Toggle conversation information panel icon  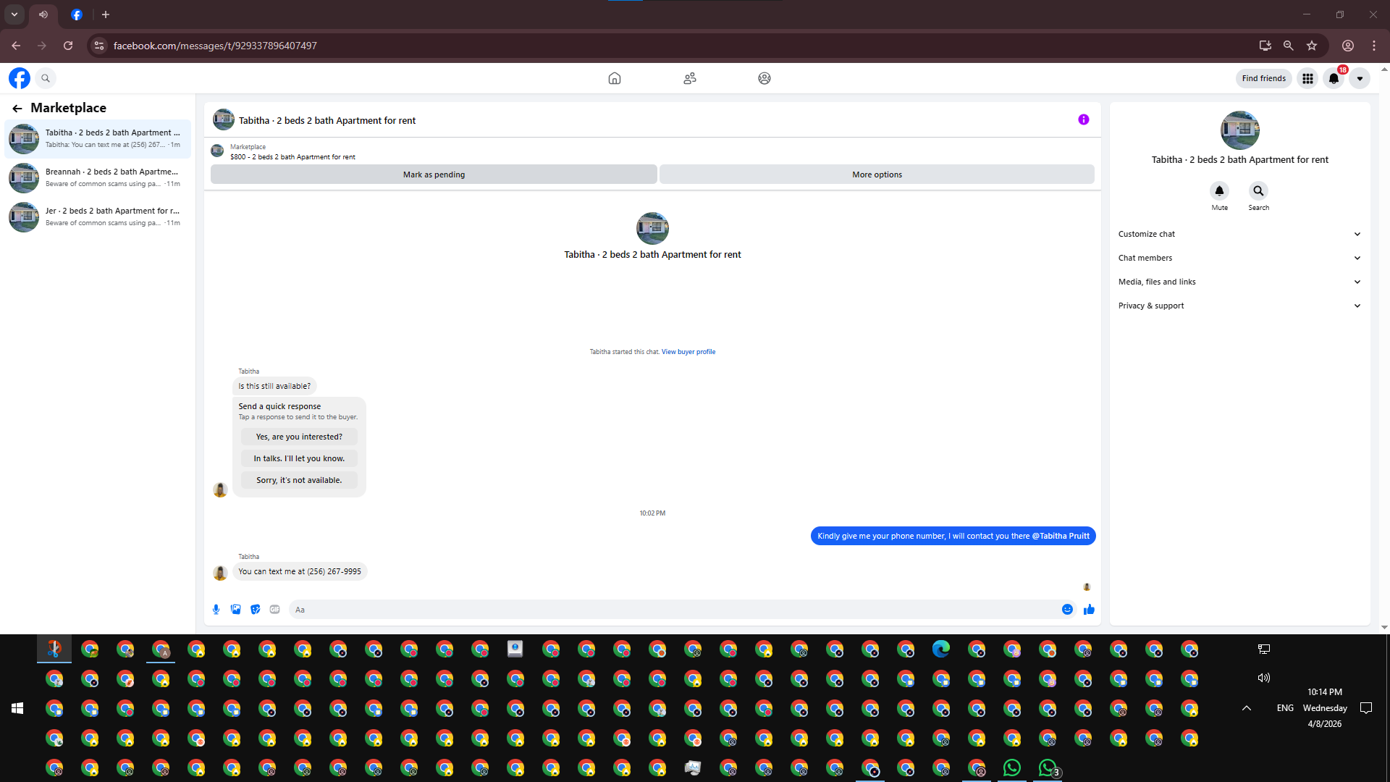1083,120
